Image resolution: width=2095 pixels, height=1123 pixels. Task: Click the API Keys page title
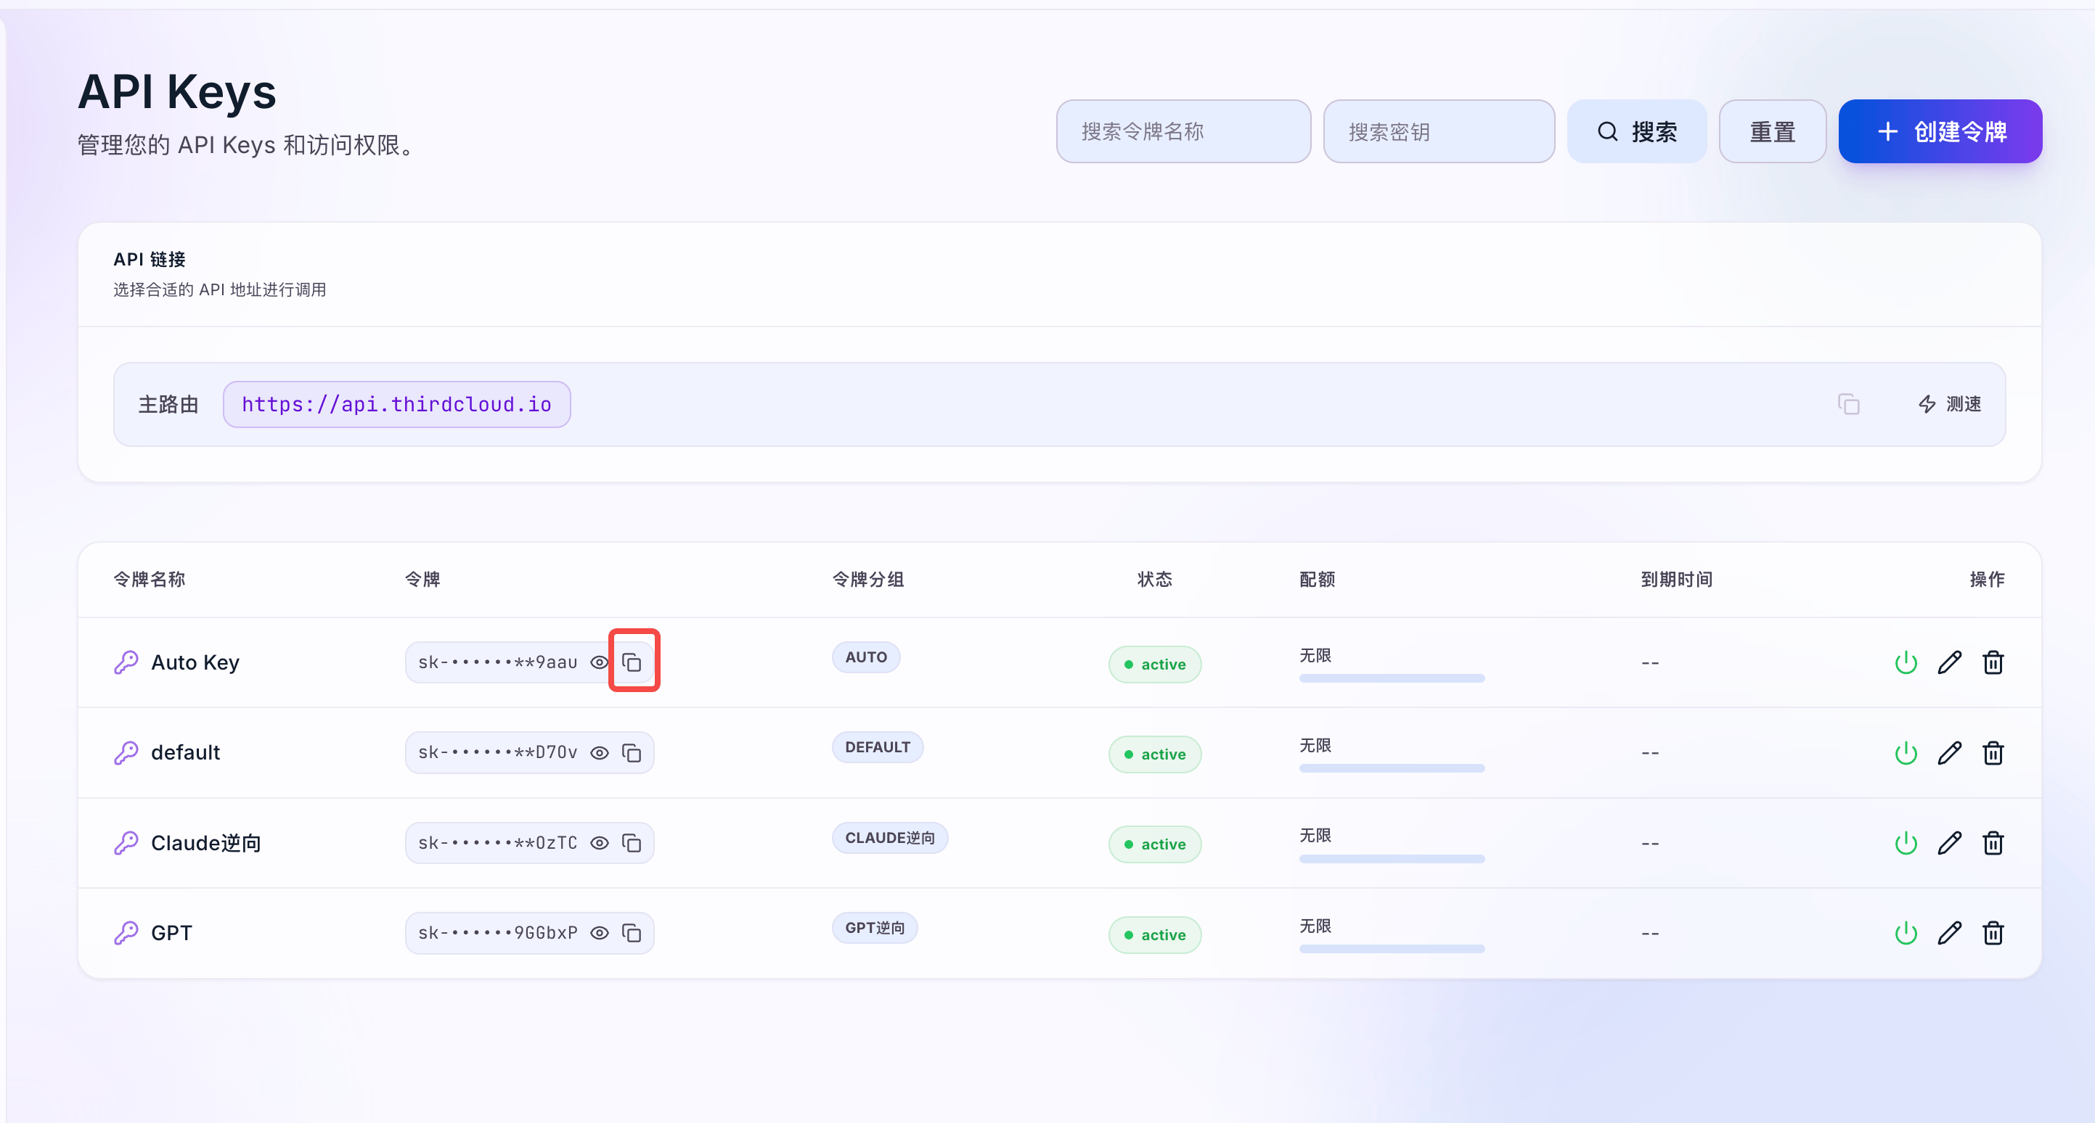pos(177,92)
